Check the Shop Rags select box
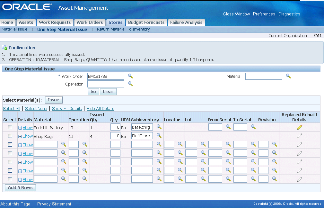Viewport: 324px width, 208px height. (x=10, y=136)
